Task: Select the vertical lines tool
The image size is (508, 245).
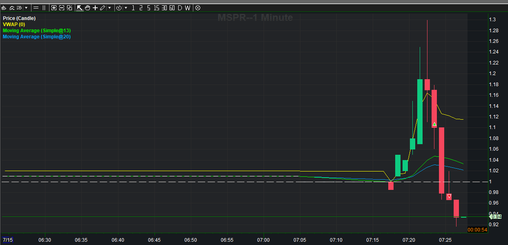Action: [x=44, y=8]
